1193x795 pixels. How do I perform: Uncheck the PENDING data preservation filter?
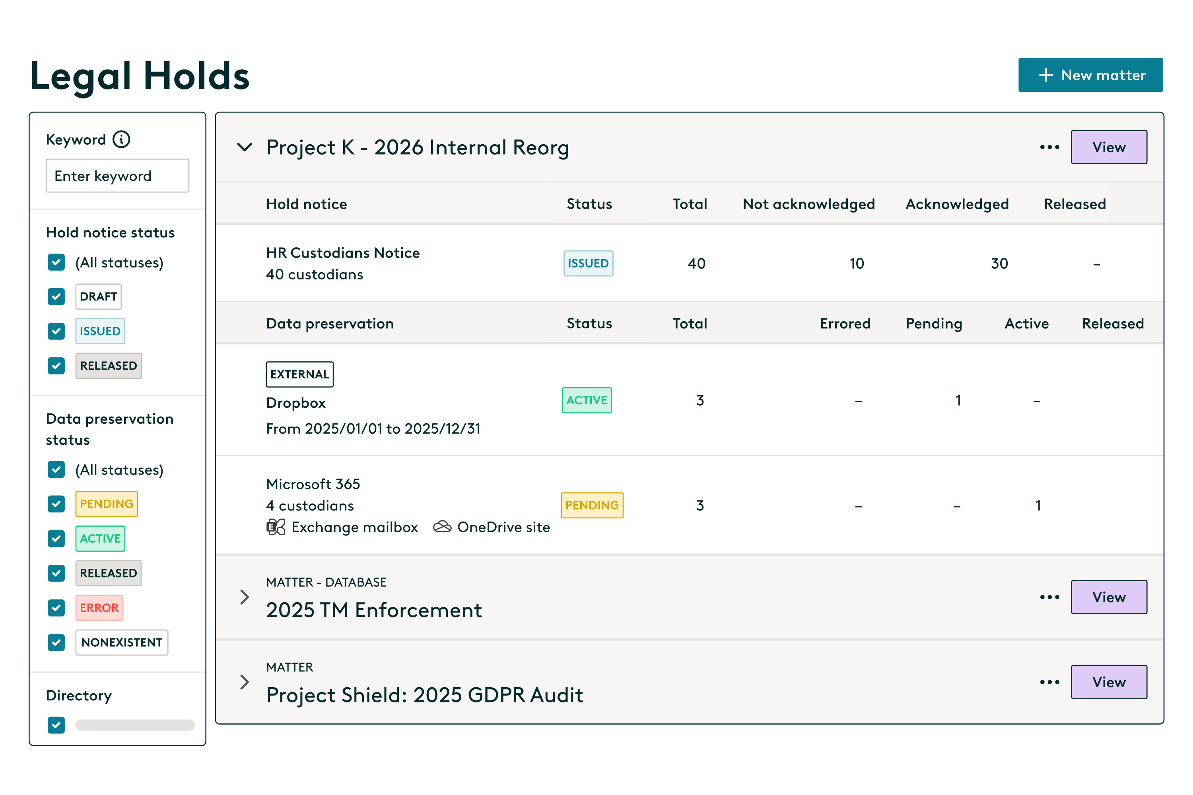tap(56, 504)
